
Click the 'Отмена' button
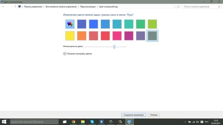[x=154, y=115]
